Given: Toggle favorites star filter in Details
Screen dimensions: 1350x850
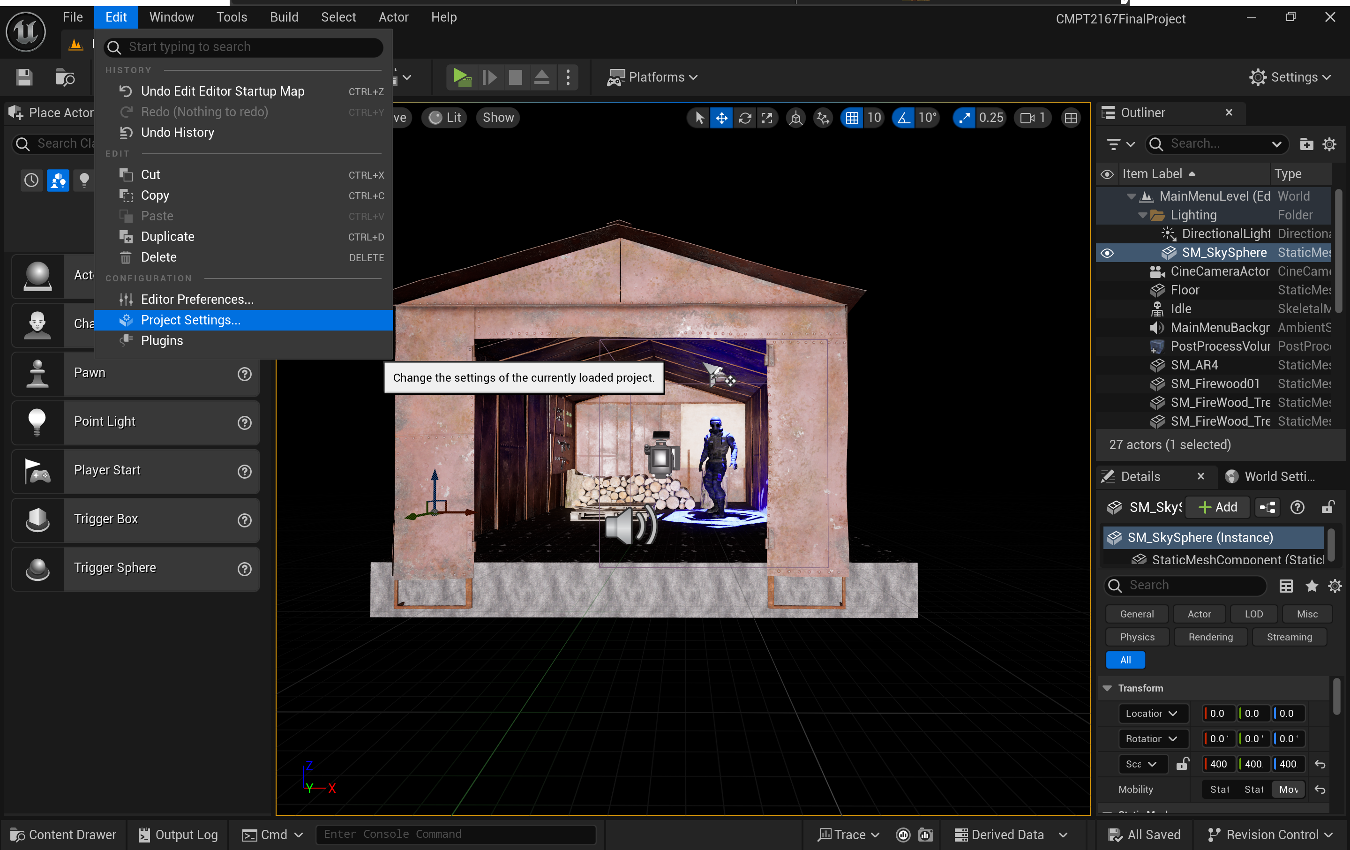Looking at the screenshot, I should pos(1311,586).
